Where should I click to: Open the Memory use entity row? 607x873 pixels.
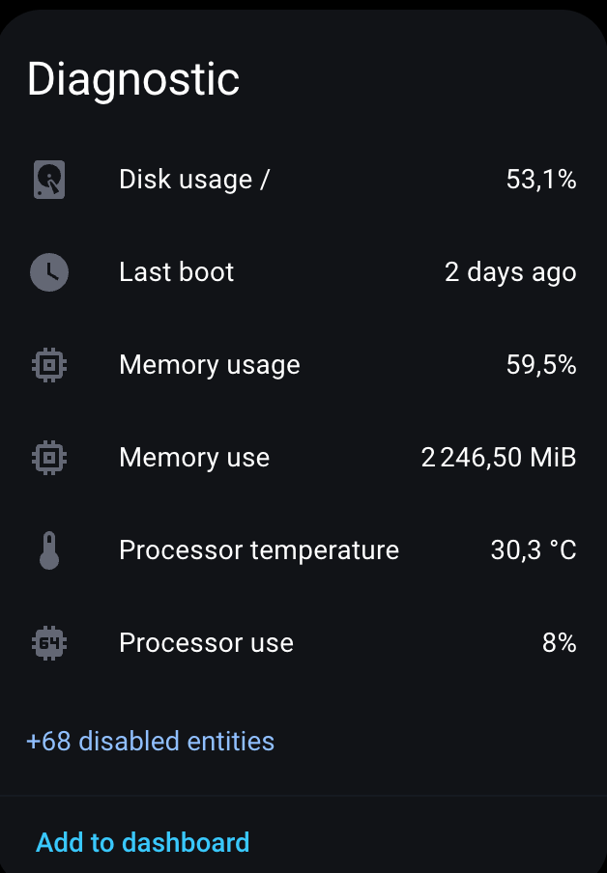click(194, 458)
